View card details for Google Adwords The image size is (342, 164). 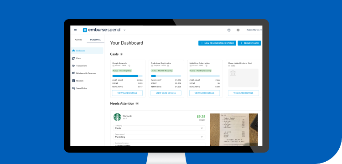(127, 93)
